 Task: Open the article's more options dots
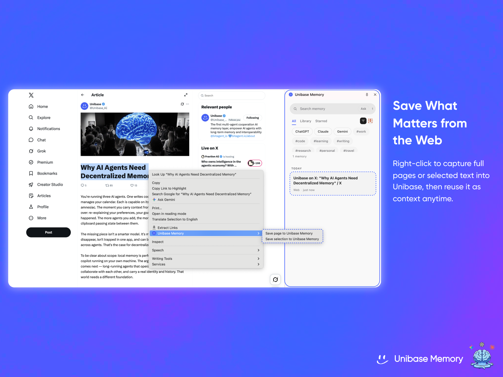188,104
